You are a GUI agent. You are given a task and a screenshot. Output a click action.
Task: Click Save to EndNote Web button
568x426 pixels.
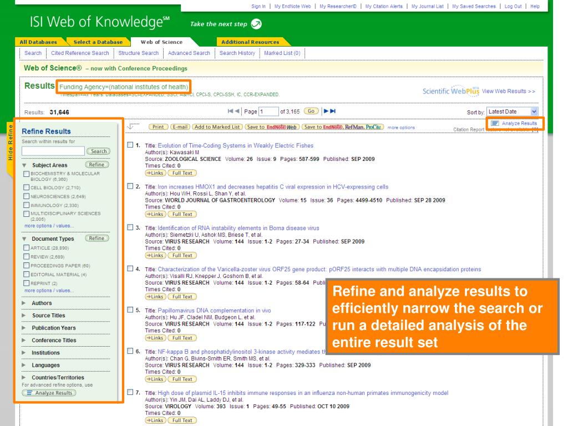[x=272, y=127]
